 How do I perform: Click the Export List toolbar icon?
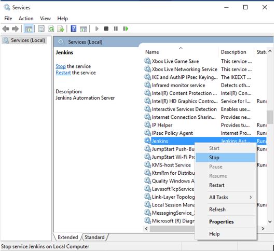[61, 29]
